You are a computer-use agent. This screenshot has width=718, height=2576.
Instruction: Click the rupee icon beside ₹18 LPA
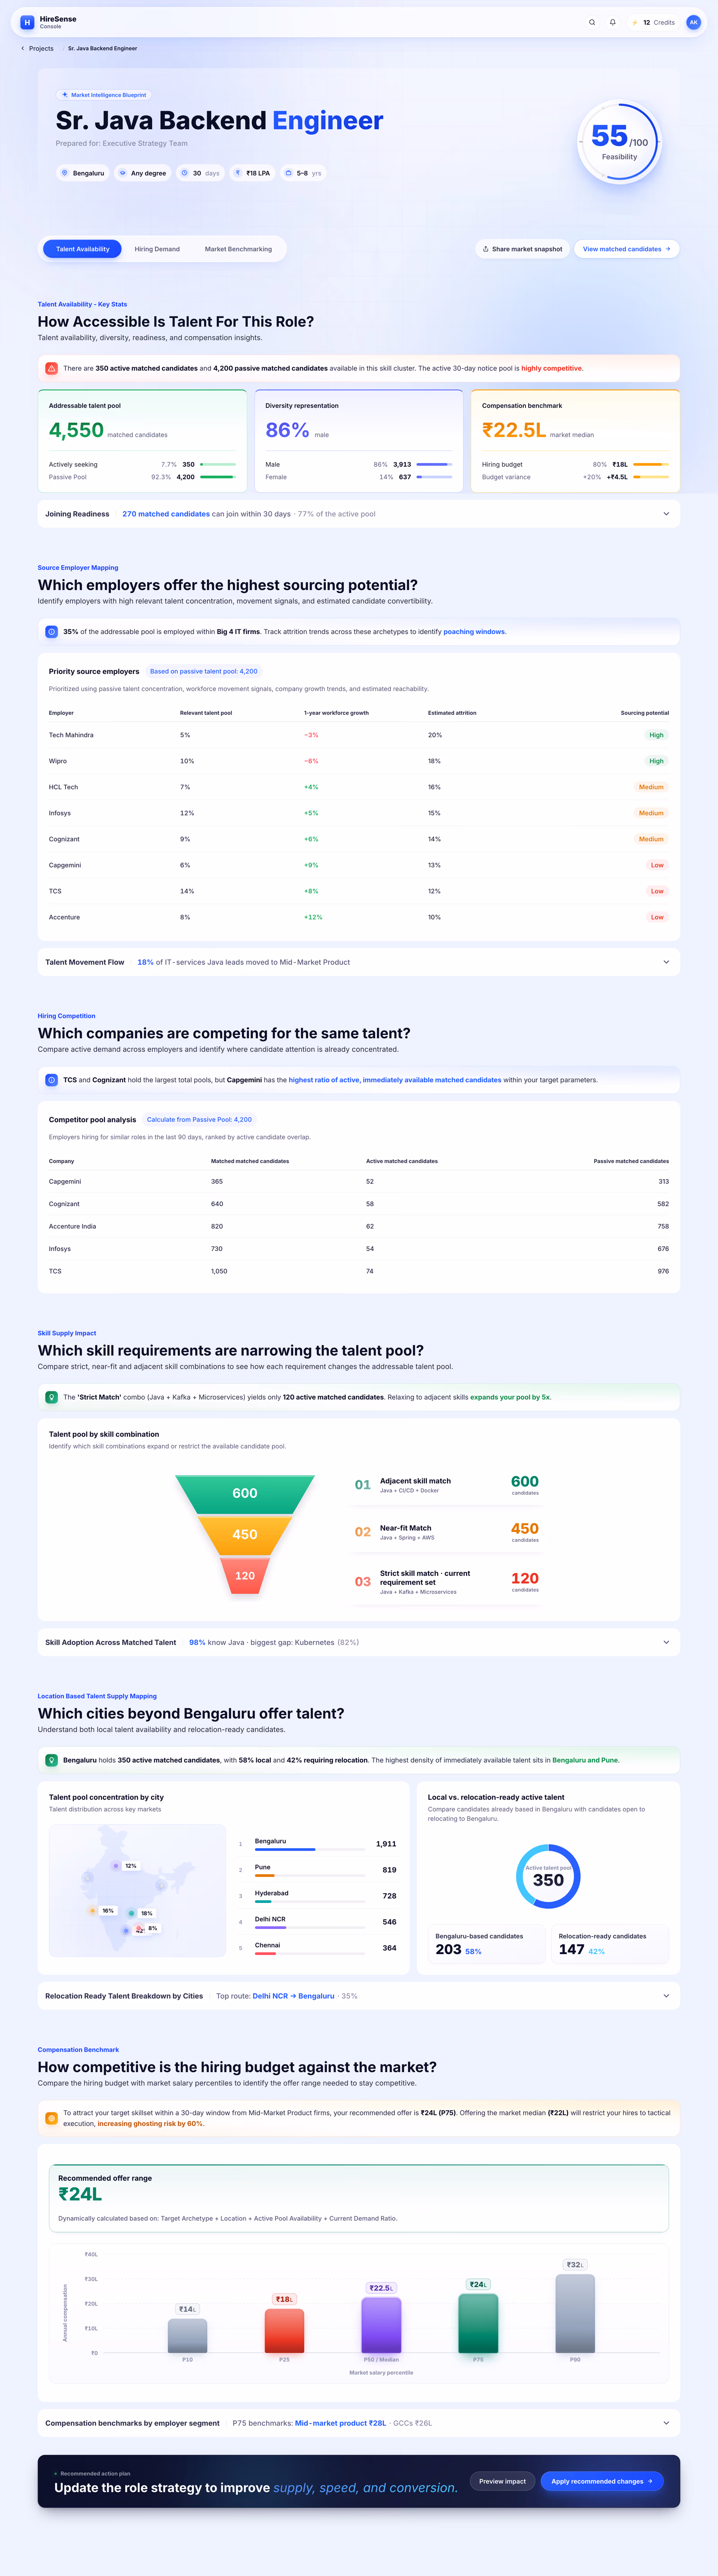point(238,173)
